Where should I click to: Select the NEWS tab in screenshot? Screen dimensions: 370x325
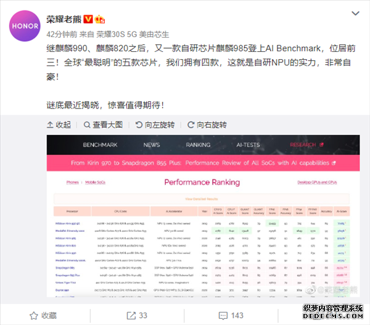152,145
